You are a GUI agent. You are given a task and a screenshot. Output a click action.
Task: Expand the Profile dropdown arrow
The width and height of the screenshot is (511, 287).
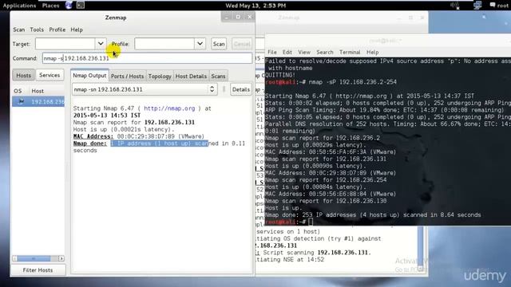(200, 44)
